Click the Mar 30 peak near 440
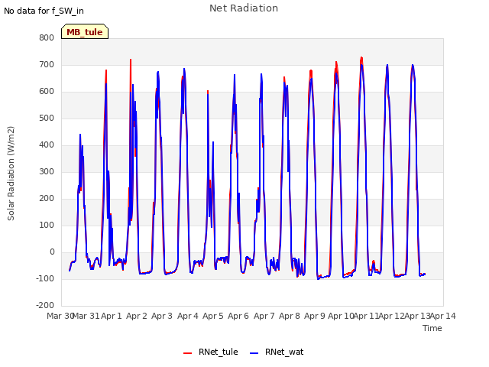 (80, 135)
